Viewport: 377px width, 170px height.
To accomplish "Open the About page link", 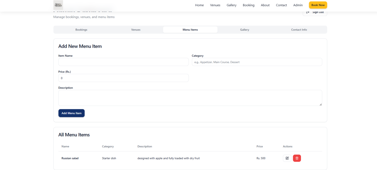I will (265, 5).
